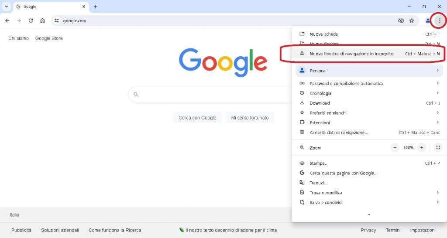The width and height of the screenshot is (447, 238).
Task: Open a new tab with plus button
Action: [x=96, y=7]
